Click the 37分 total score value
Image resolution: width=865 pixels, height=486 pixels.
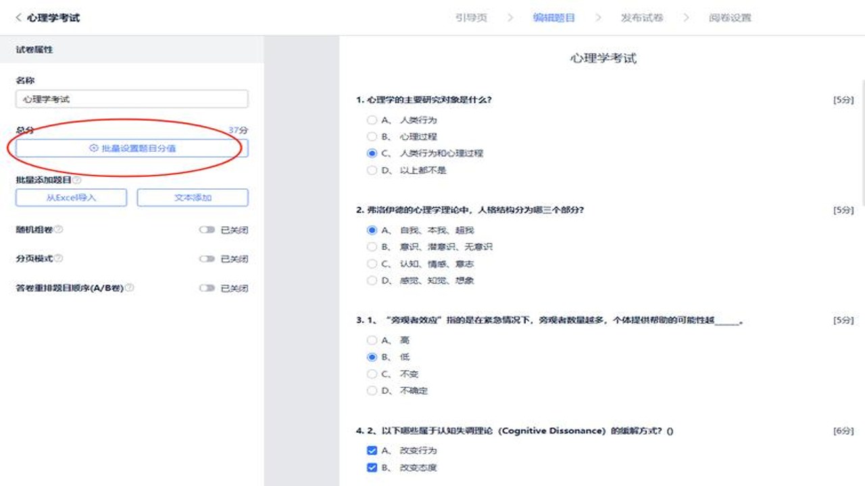click(238, 130)
